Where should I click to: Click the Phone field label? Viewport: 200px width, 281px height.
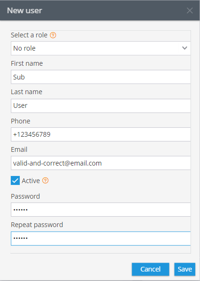coord(21,121)
